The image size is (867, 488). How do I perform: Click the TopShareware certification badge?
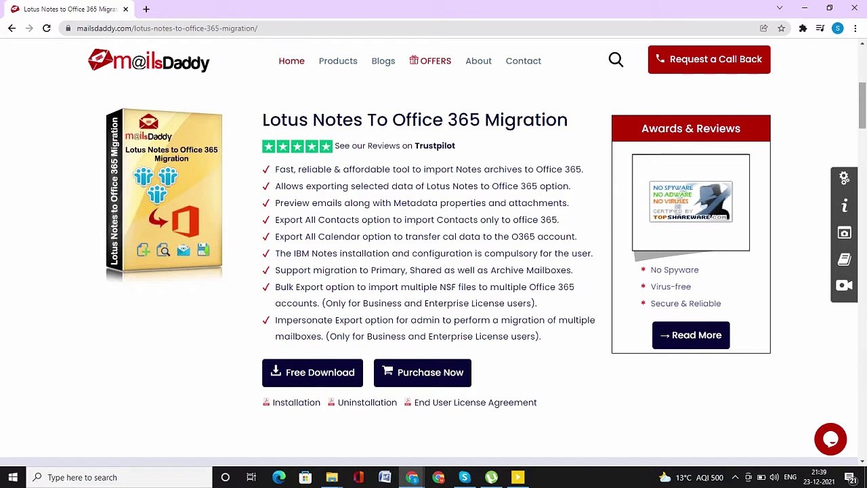[691, 201]
